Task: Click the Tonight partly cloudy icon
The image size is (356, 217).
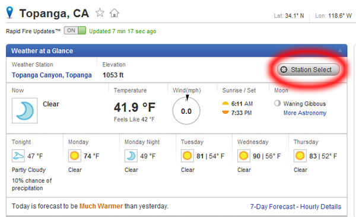Action: tap(18, 156)
